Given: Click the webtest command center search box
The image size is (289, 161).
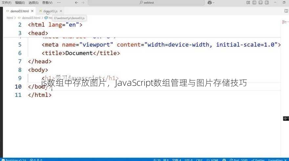Looking at the screenshot, I should click(x=146, y=3).
